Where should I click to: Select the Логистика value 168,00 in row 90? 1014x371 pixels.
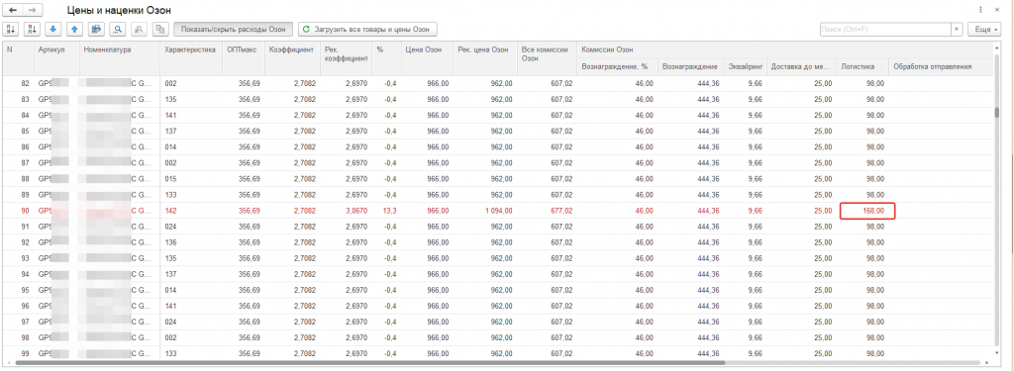coord(866,211)
